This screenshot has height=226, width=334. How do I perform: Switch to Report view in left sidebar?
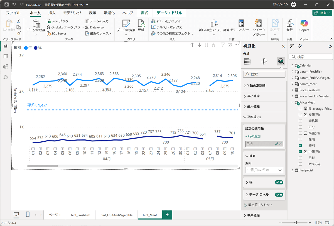pos(5,46)
